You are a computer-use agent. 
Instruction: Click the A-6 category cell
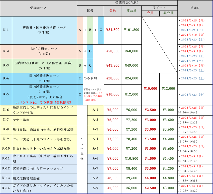[95, 159]
